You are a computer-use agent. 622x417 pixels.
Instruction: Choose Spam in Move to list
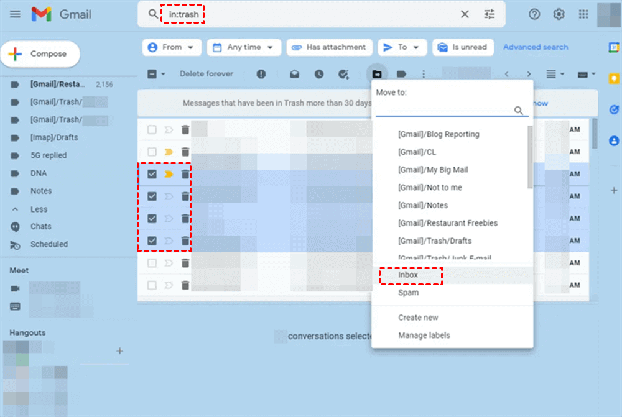pos(408,293)
